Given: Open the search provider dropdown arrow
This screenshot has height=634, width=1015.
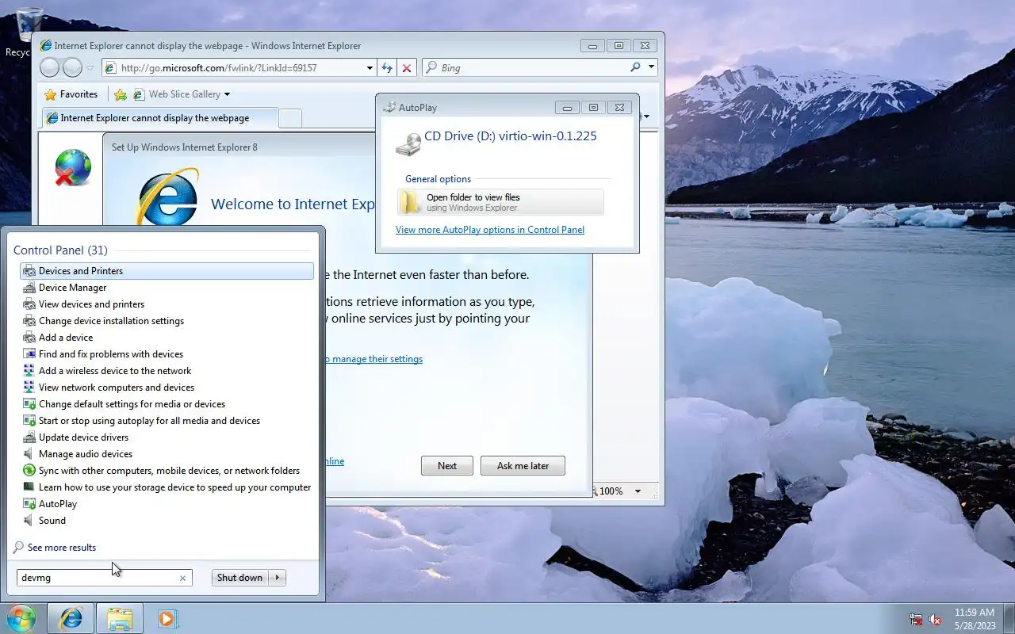Looking at the screenshot, I should coord(651,67).
